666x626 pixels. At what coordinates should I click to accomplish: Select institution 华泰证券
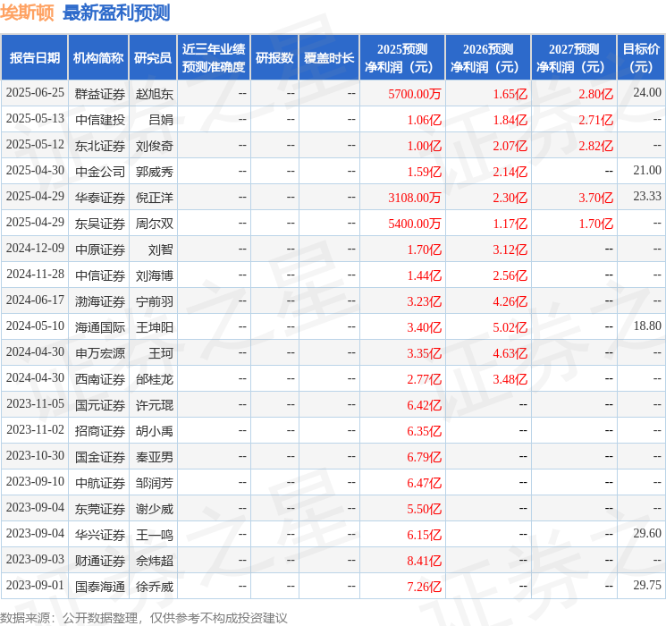[x=100, y=198]
